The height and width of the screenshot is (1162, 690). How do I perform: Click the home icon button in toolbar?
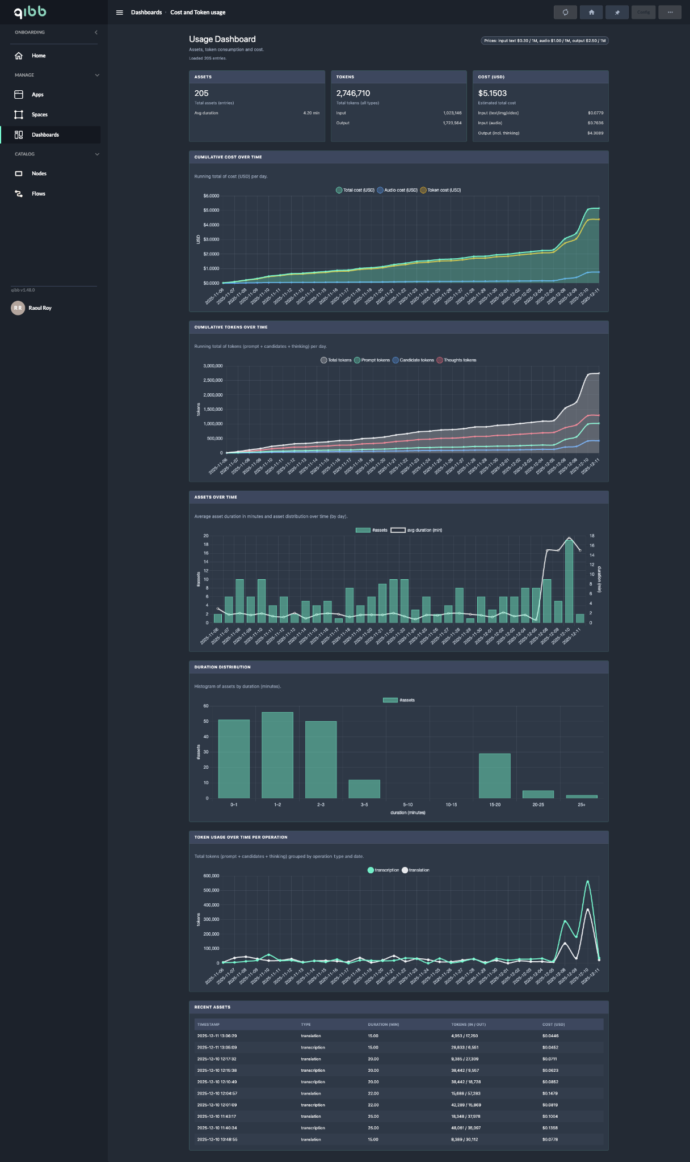click(x=591, y=12)
